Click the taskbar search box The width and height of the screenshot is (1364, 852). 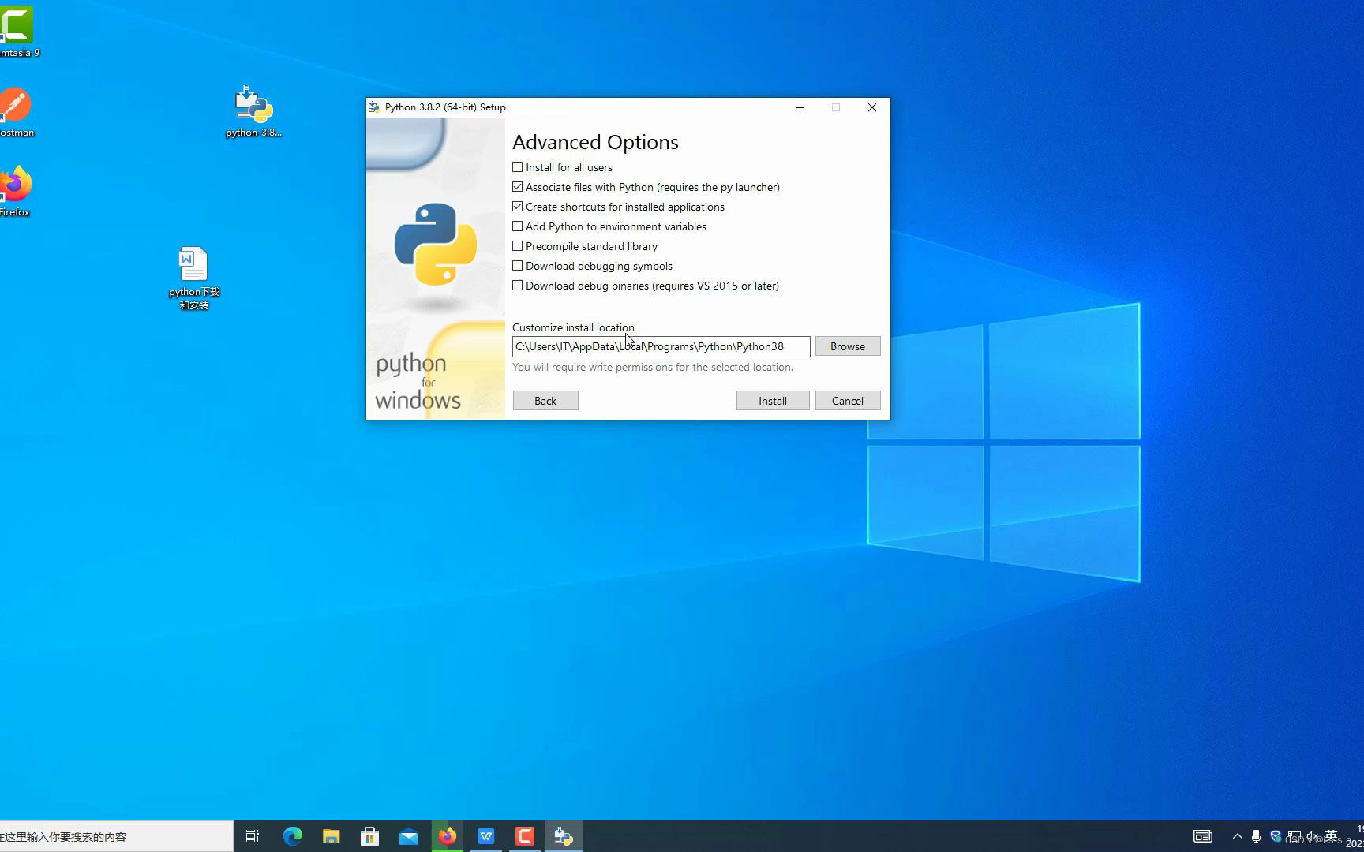pyautogui.click(x=117, y=836)
